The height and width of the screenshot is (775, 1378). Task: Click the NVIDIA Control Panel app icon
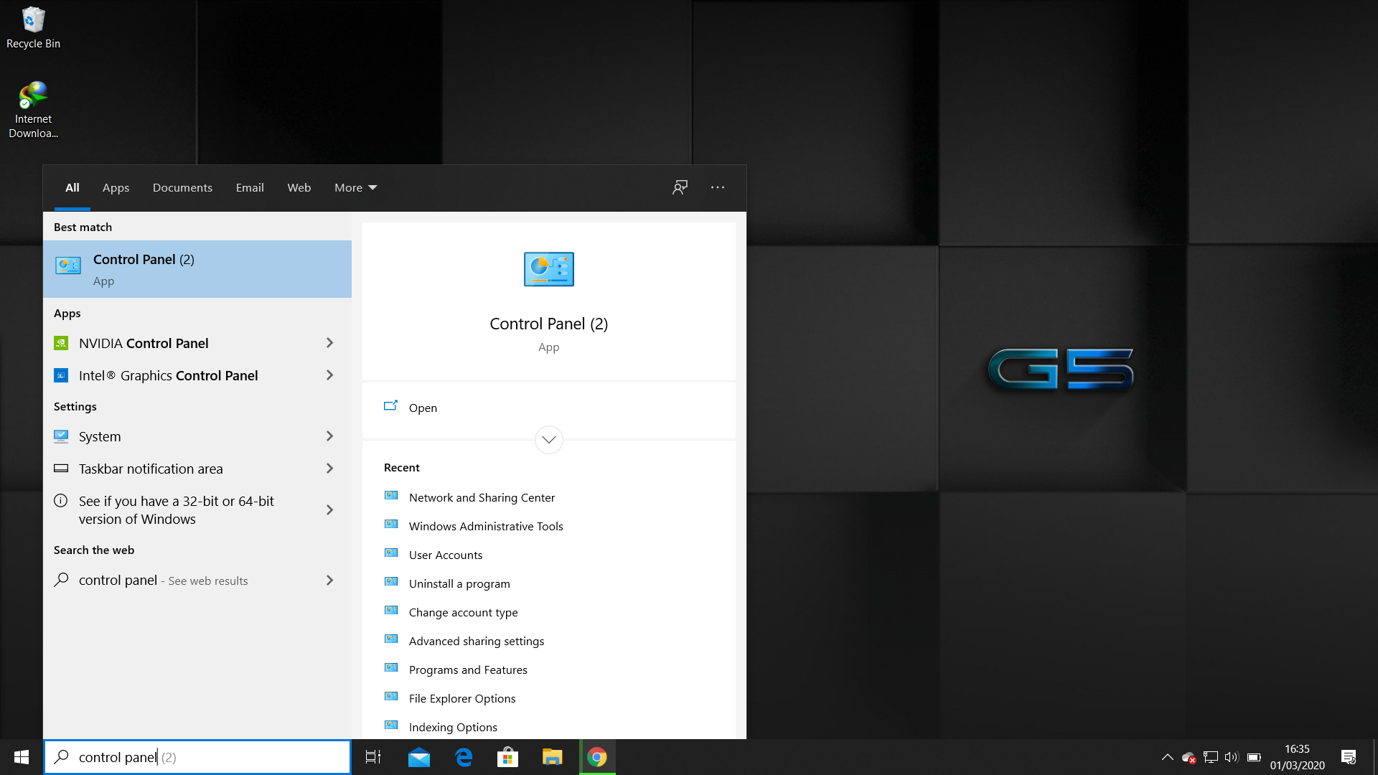coord(61,343)
